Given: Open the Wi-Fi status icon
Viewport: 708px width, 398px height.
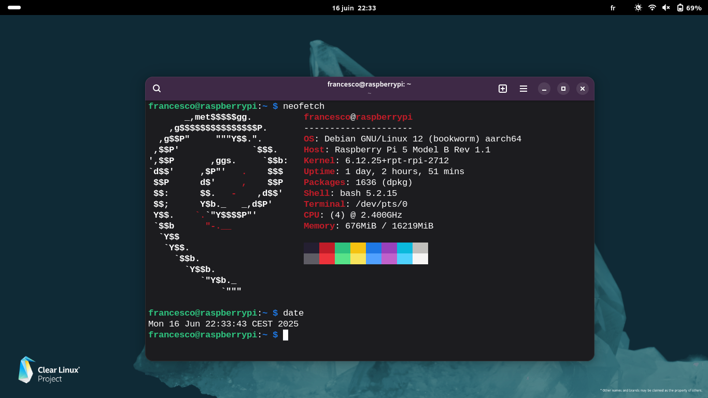Looking at the screenshot, I should coord(652,8).
